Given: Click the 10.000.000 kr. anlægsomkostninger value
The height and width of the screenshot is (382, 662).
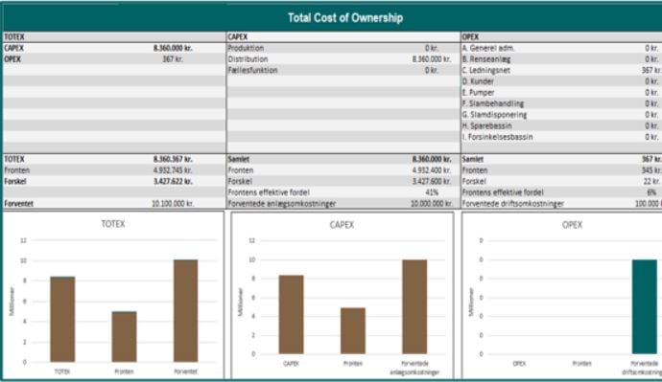Looking at the screenshot, I should [432, 203].
